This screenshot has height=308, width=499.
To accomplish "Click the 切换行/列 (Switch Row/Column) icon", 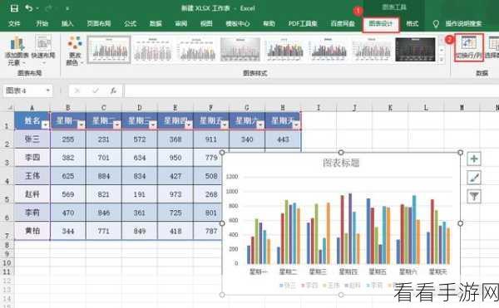I will point(469,47).
